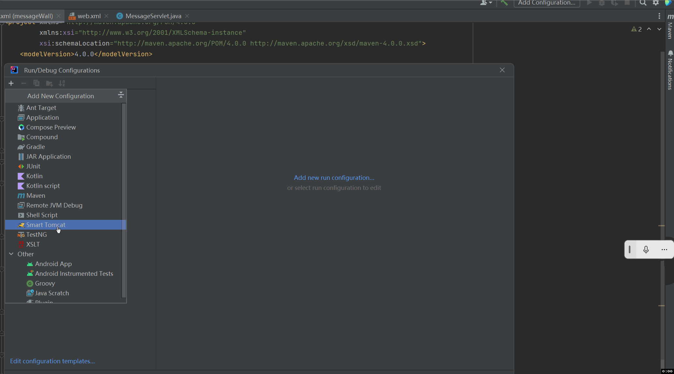This screenshot has width=674, height=374.
Task: Collapse the Other configuration group
Action: 11,254
